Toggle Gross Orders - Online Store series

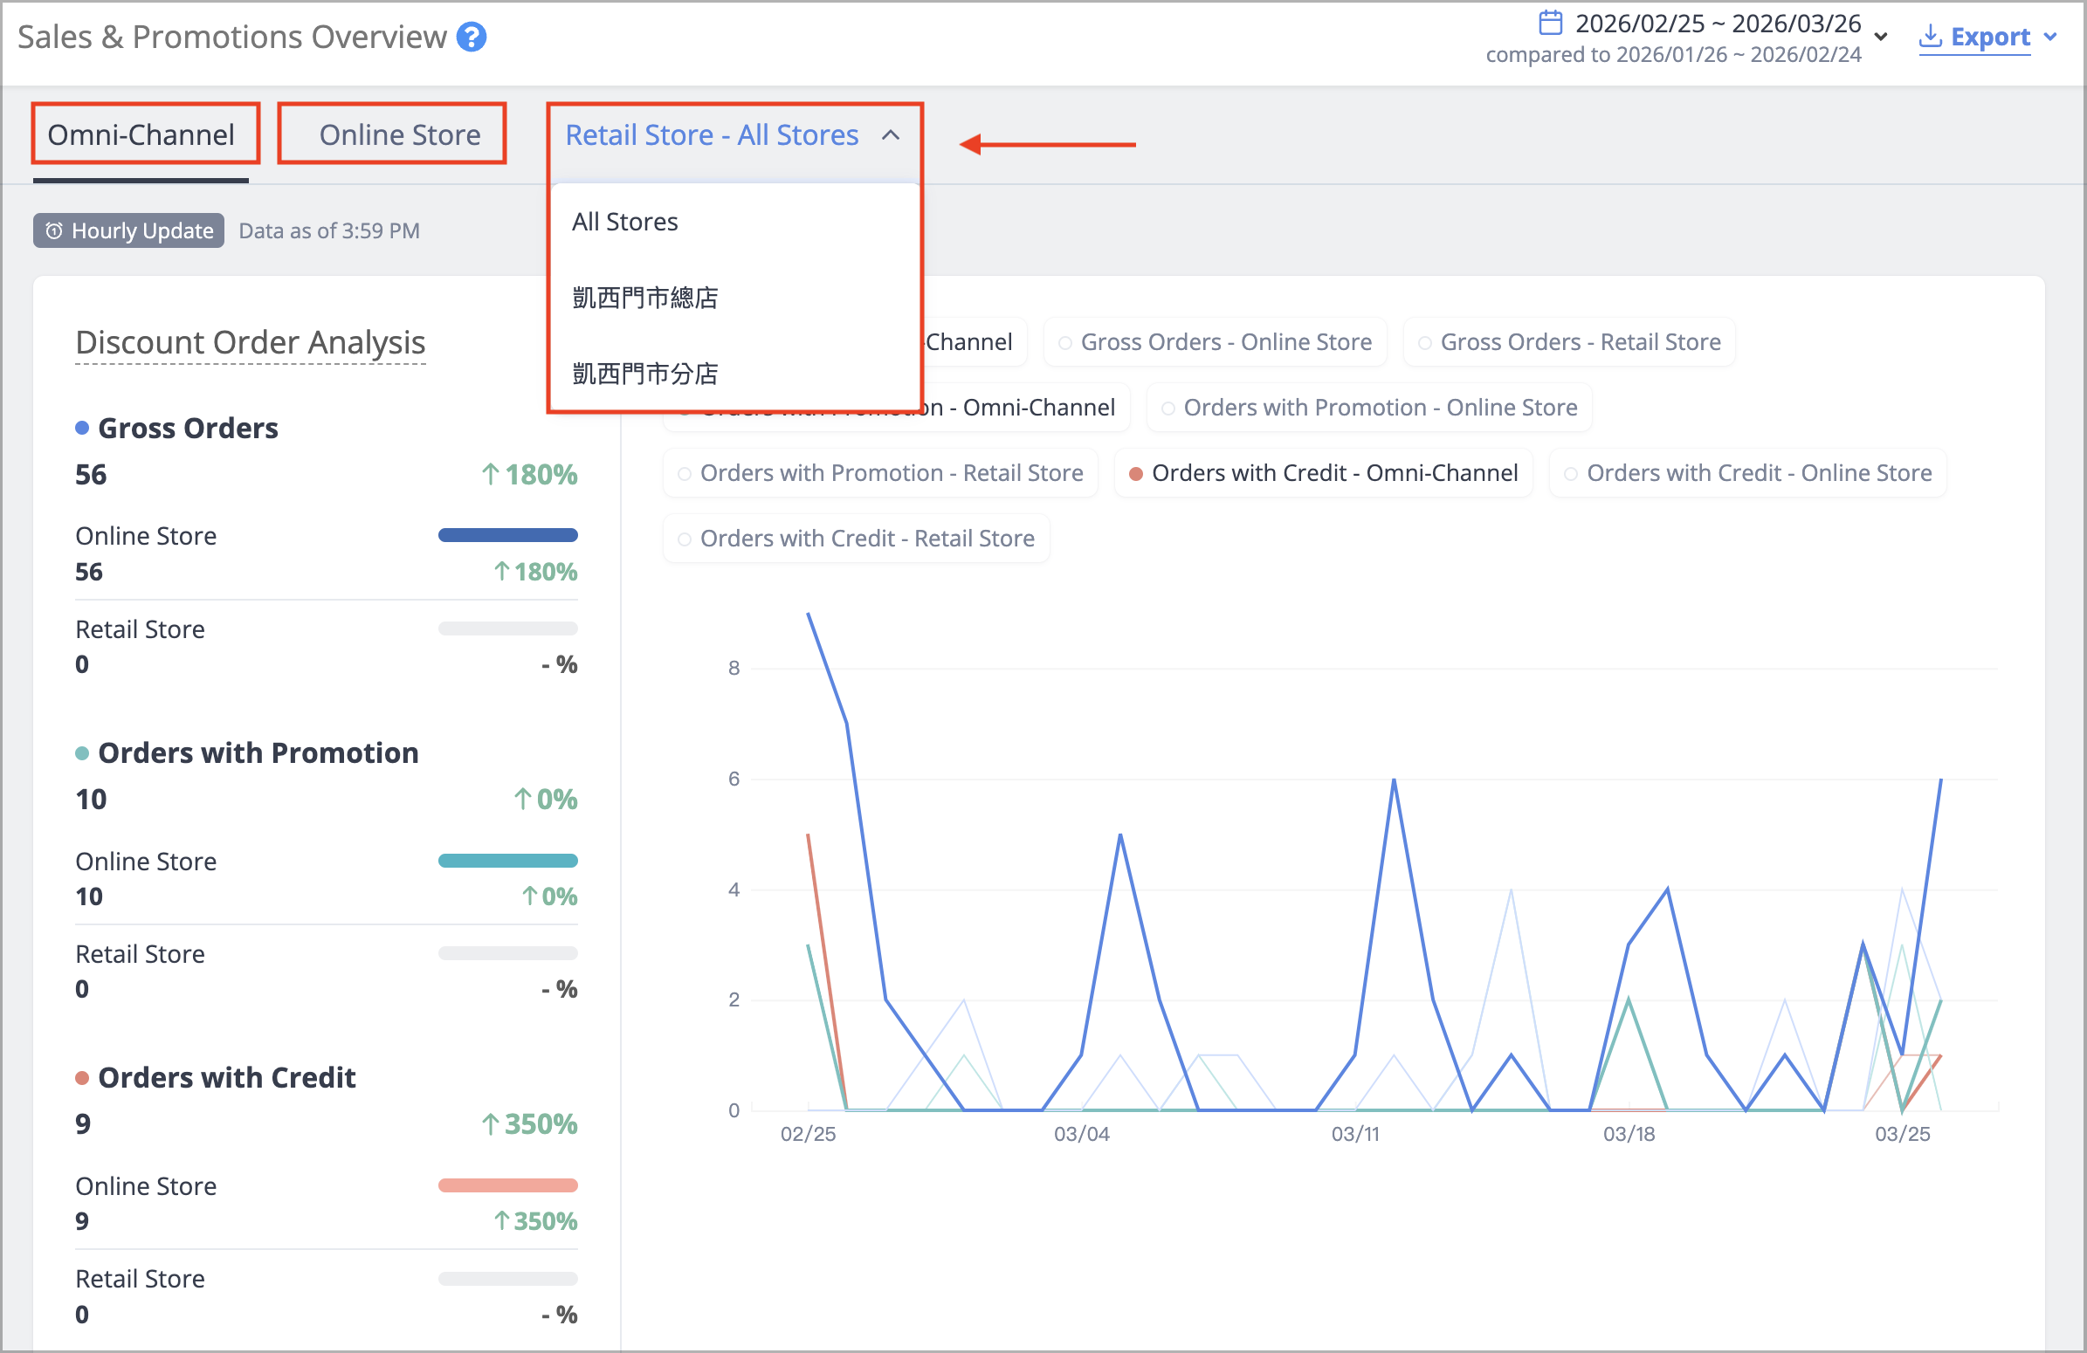(1216, 342)
